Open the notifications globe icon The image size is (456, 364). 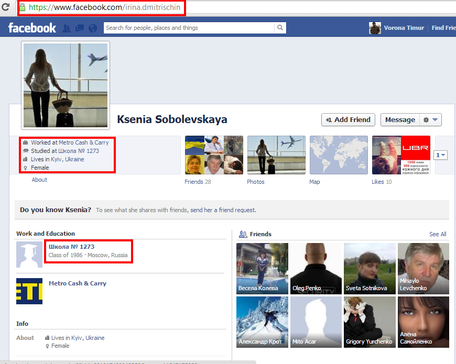[93, 28]
